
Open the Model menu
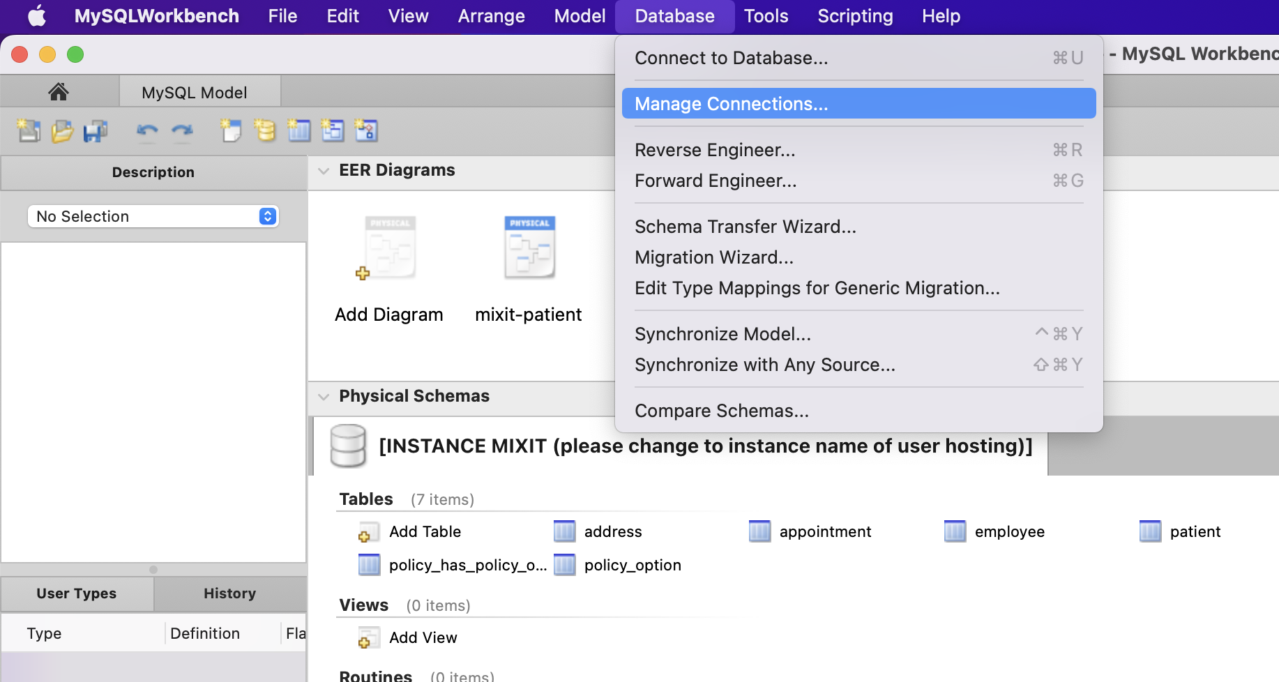[580, 16]
